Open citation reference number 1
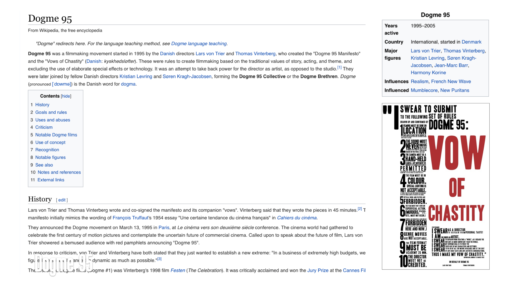The height and width of the screenshot is (285, 506). click(x=339, y=68)
